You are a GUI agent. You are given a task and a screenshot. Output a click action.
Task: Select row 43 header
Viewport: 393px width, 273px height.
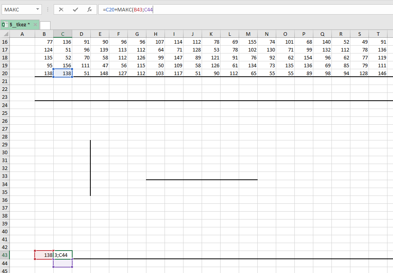5,255
